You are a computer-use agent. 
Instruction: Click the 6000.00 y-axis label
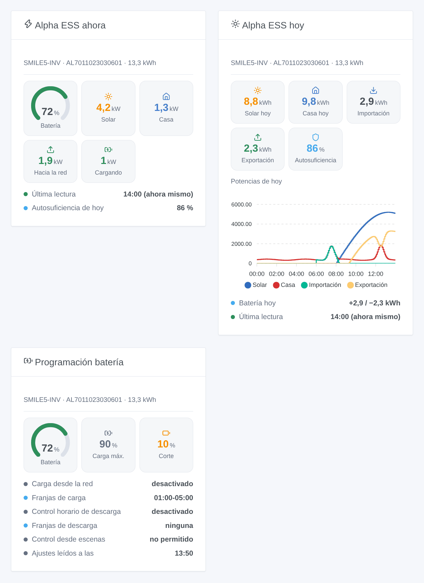point(241,204)
